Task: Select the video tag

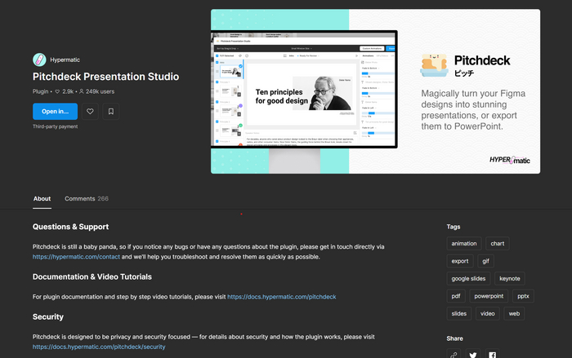Action: pyautogui.click(x=487, y=314)
